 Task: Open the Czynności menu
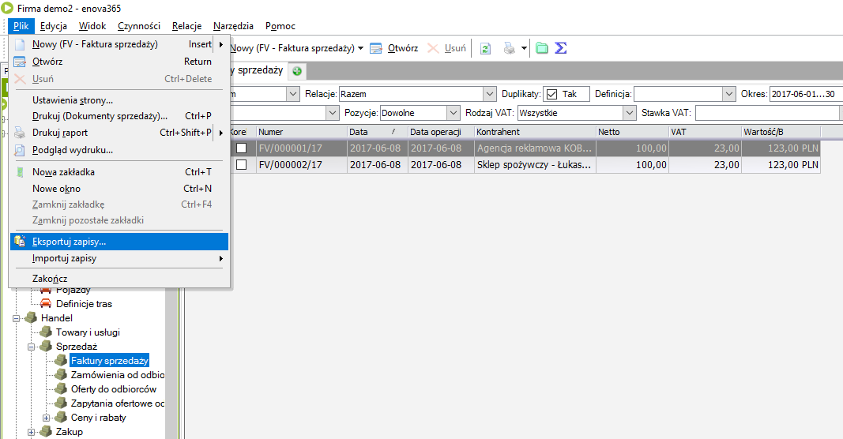[139, 26]
